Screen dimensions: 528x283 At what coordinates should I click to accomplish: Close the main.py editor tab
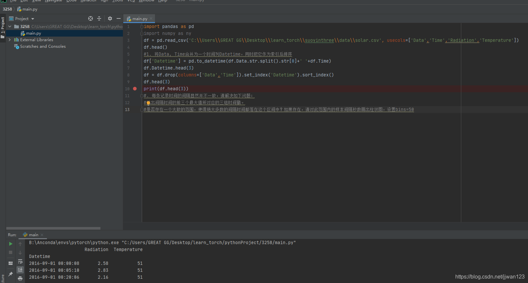click(151, 18)
